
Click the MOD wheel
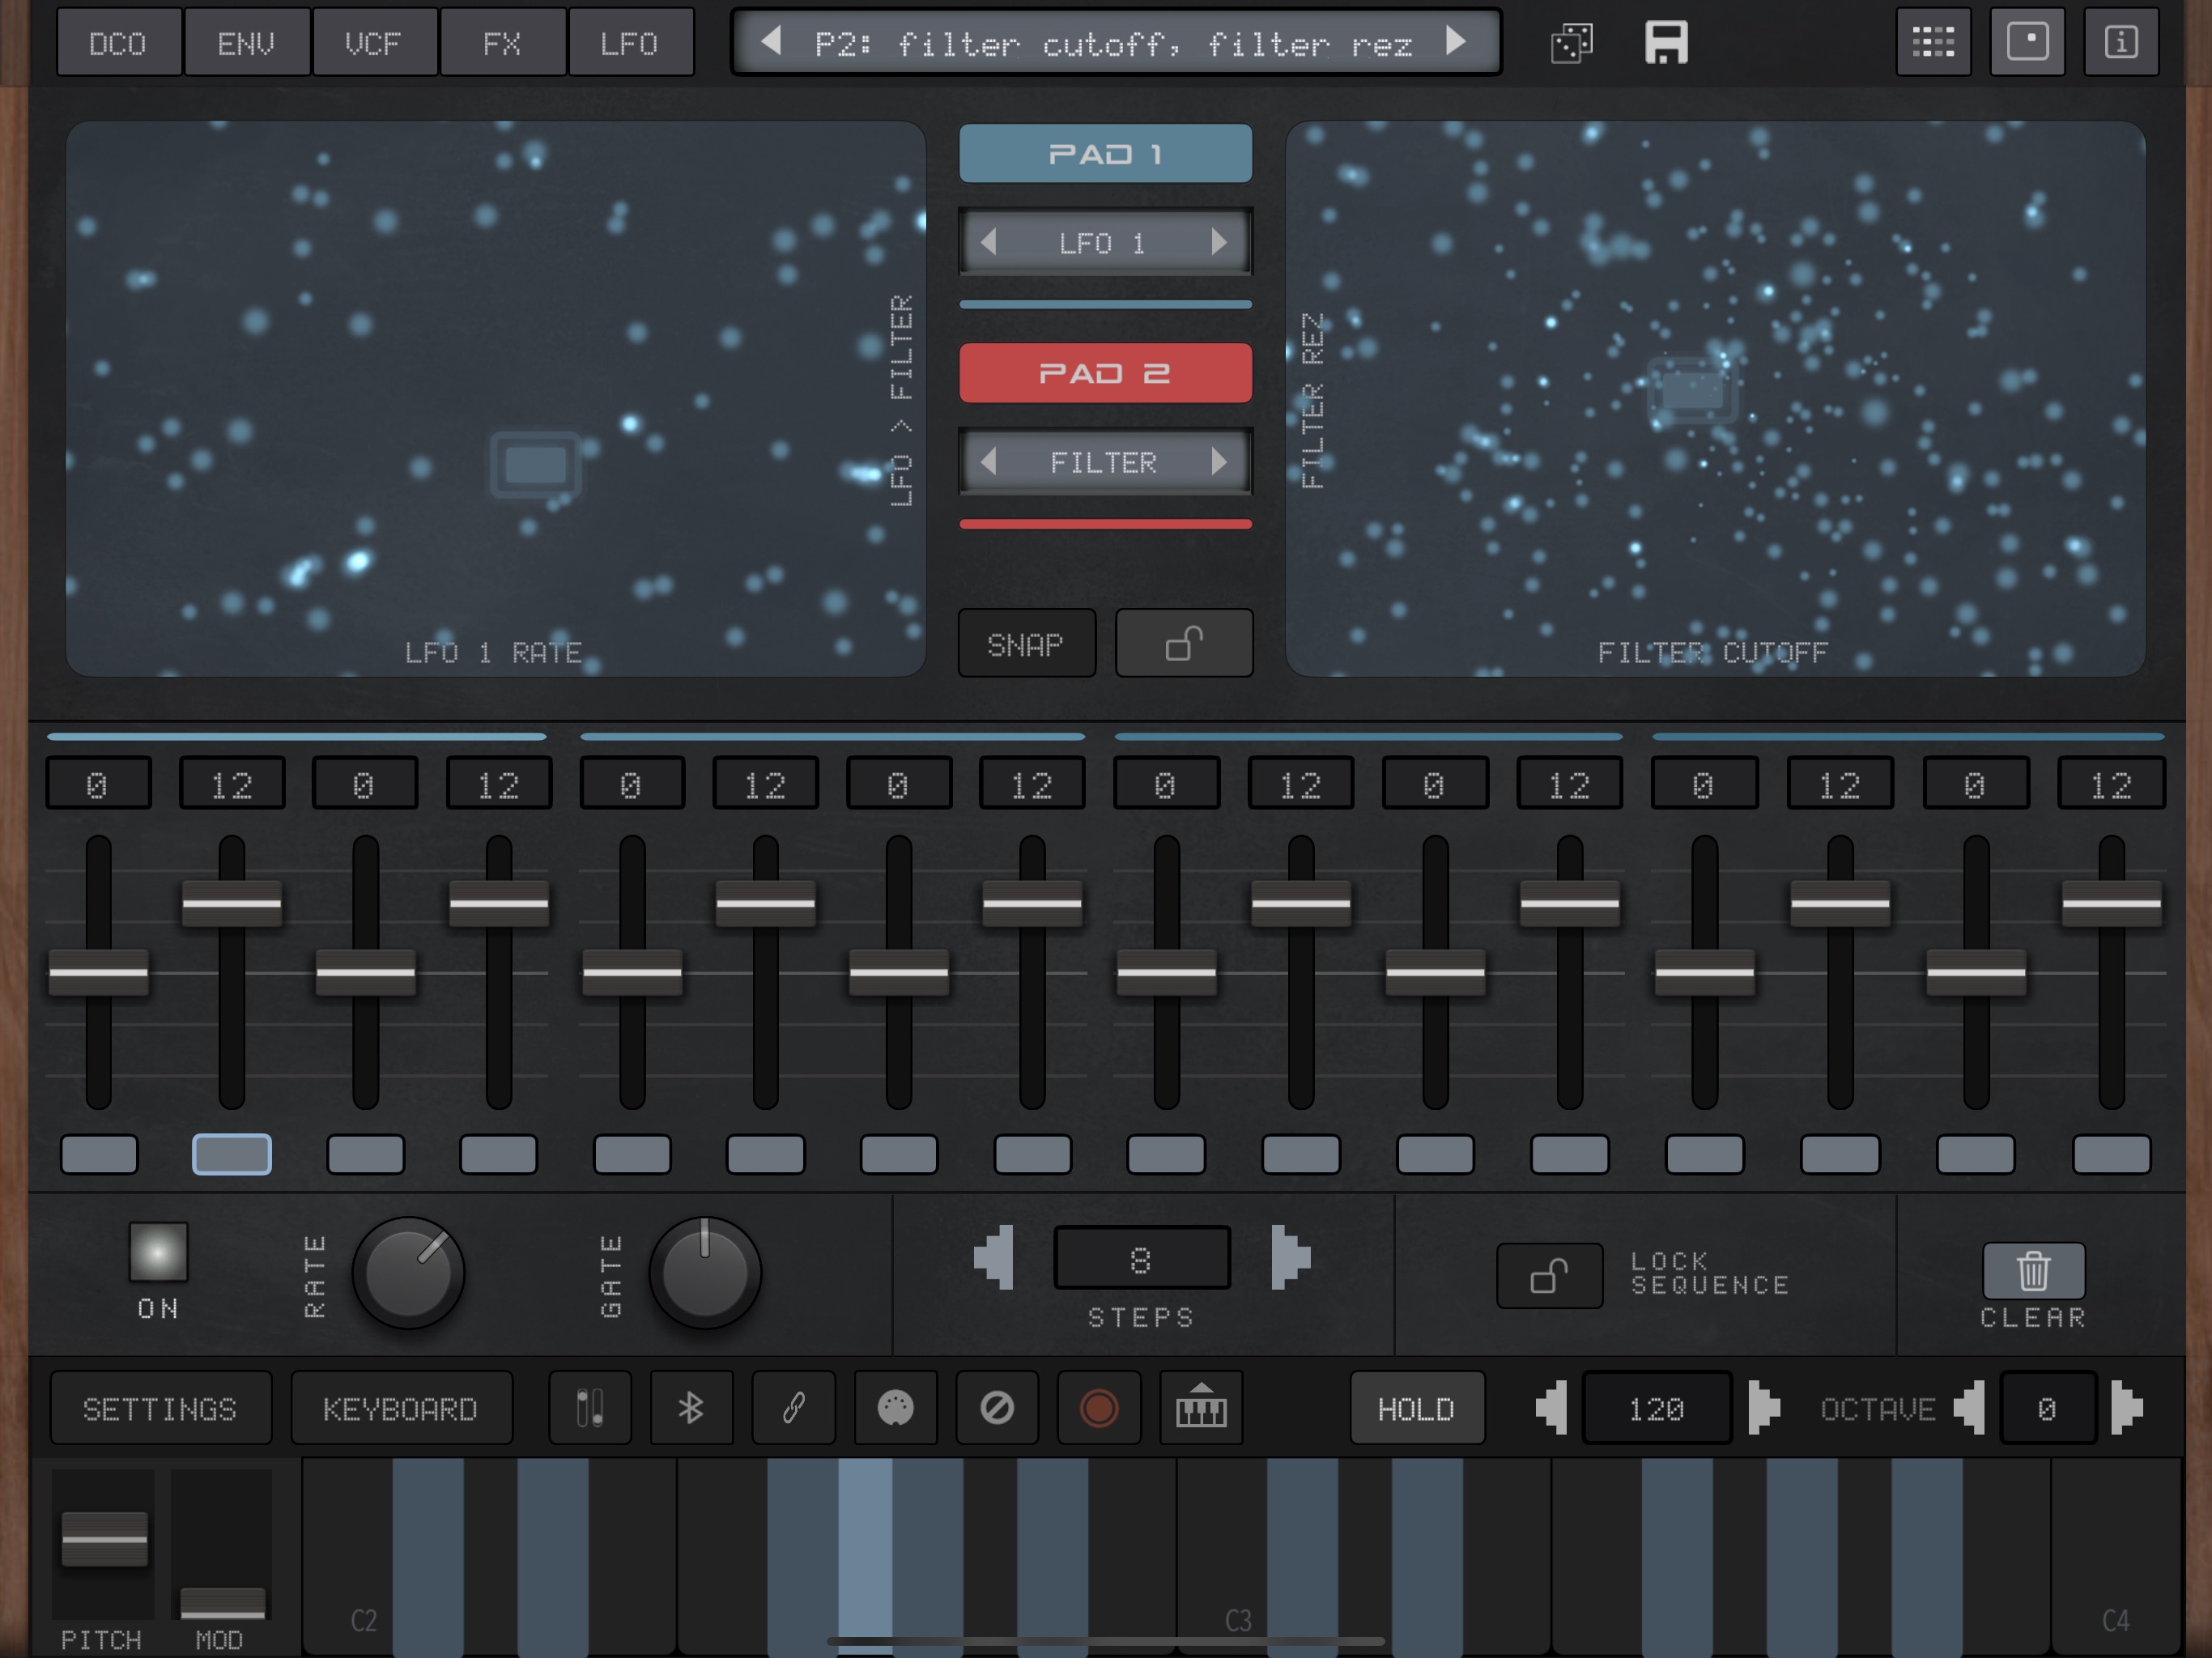tap(222, 1601)
